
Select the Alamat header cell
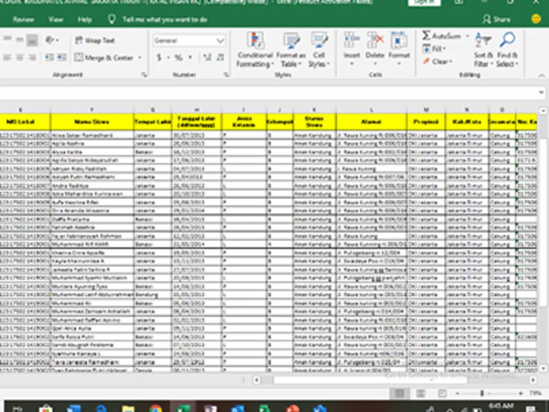tap(372, 122)
